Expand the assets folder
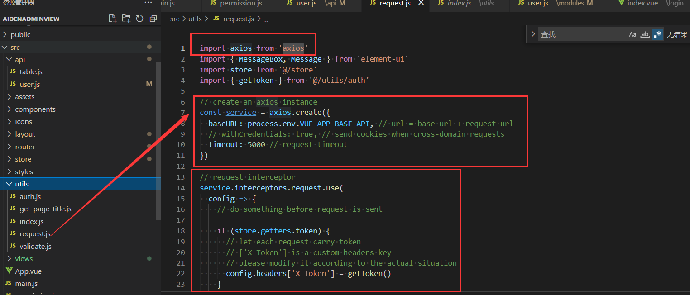The width and height of the screenshot is (690, 295). [24, 97]
